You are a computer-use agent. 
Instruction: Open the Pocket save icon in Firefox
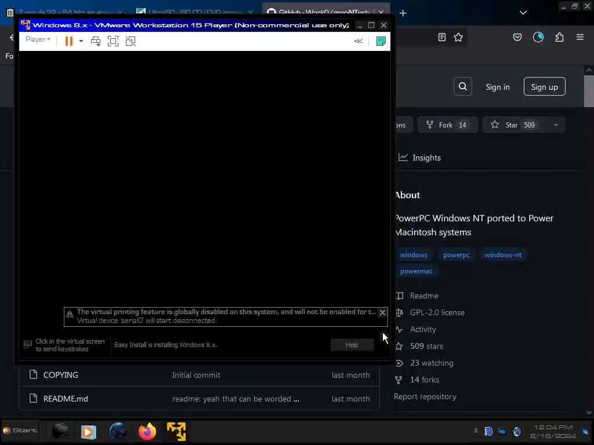coord(517,37)
